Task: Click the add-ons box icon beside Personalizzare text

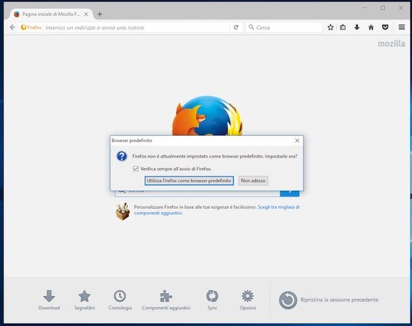Action: coord(123,211)
